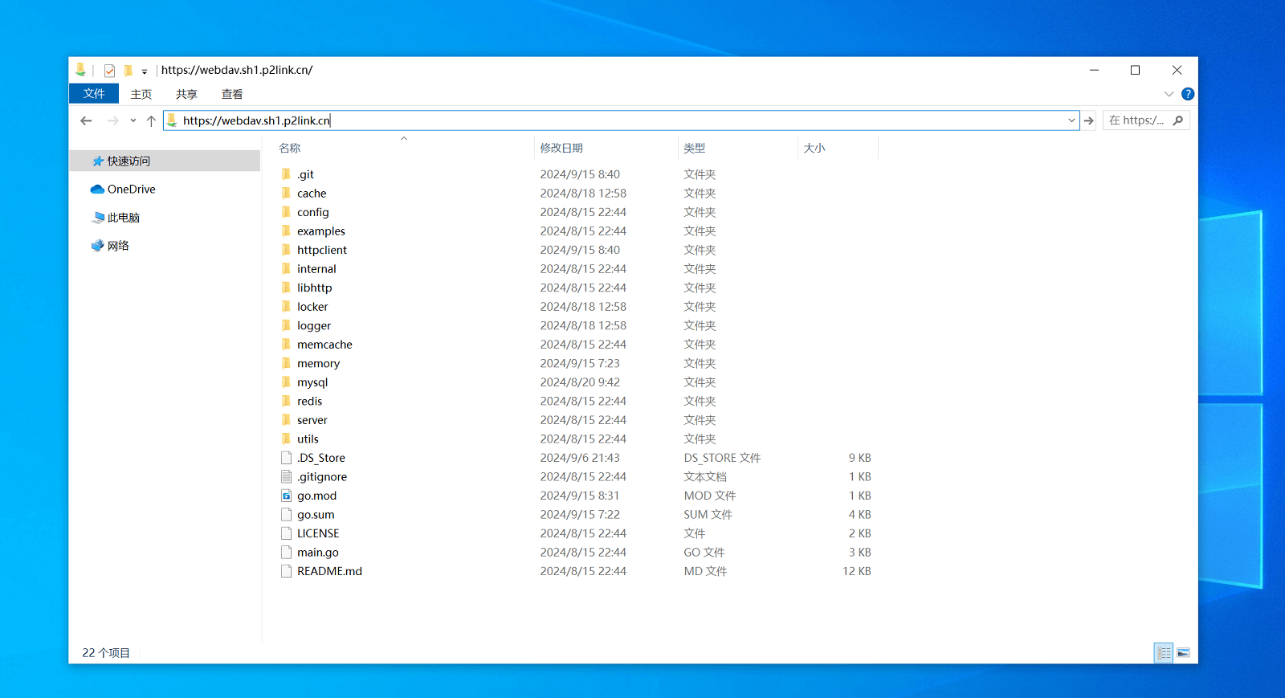
Task: Select the httpclient folder icon
Action: (286, 250)
